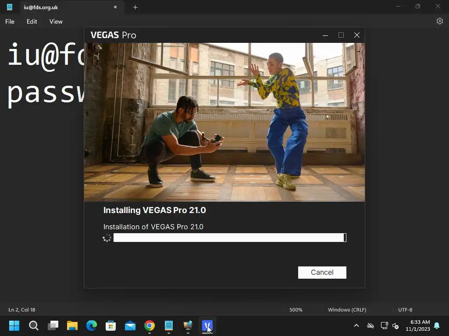Viewport: 449px width, 336px height.
Task: Show hidden system tray icons
Action: click(356, 325)
